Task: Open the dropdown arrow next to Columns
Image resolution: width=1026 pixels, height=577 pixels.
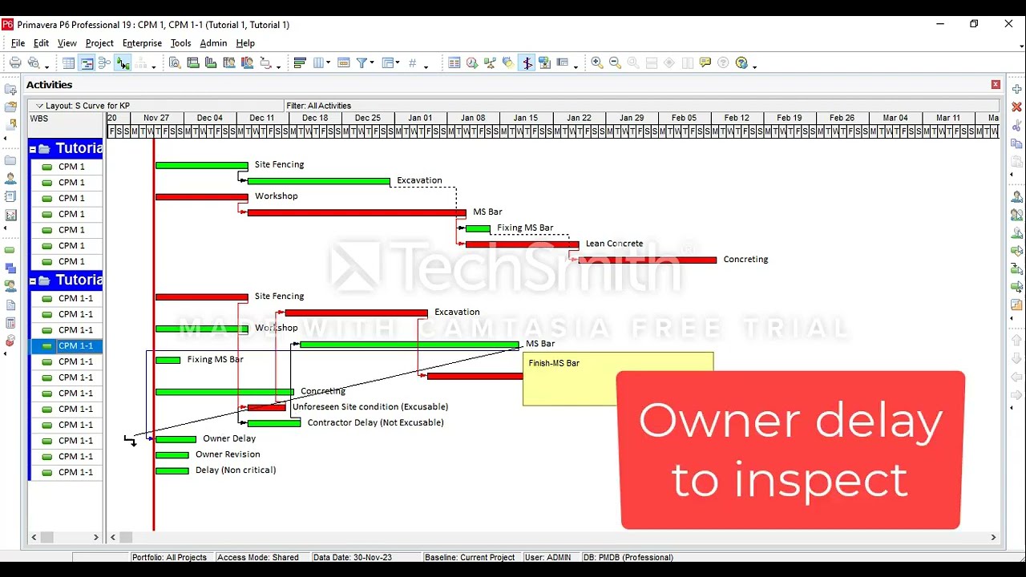Action: 329,63
